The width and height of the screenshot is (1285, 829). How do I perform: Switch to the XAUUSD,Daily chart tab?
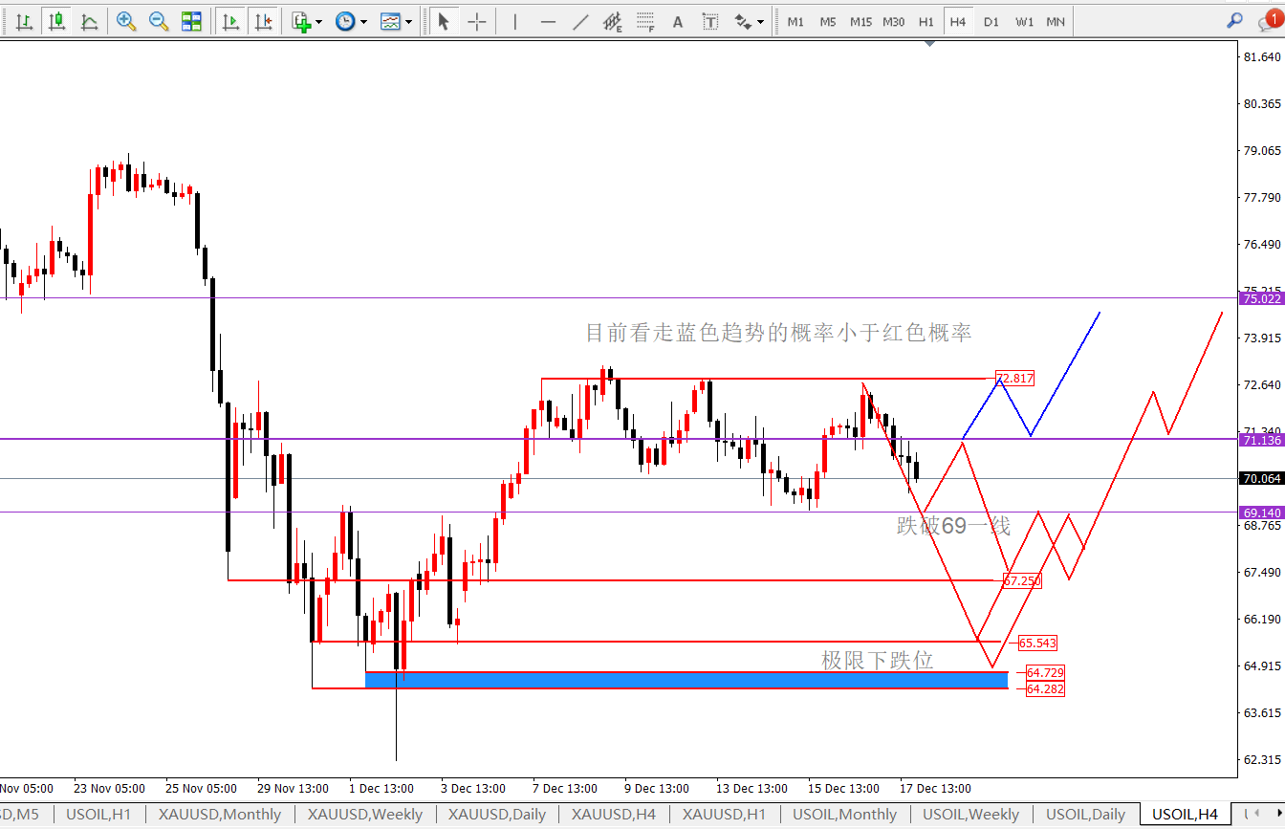point(496,815)
